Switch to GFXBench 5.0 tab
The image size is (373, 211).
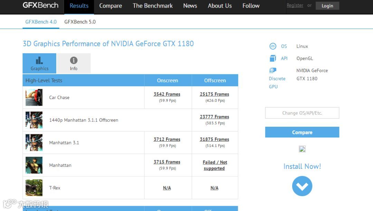tap(80, 22)
